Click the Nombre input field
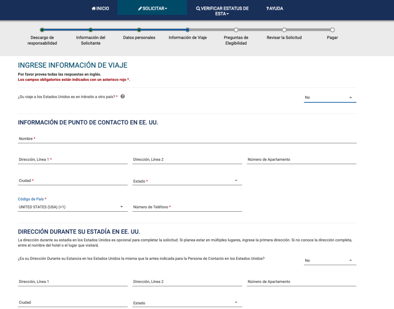The height and width of the screenshot is (309, 394). click(x=187, y=139)
